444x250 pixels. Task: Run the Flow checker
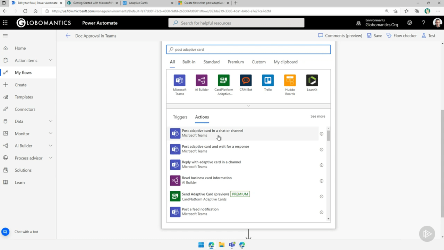click(401, 36)
